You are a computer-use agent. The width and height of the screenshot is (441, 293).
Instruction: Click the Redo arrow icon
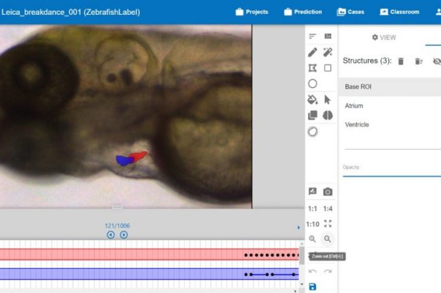click(x=328, y=271)
